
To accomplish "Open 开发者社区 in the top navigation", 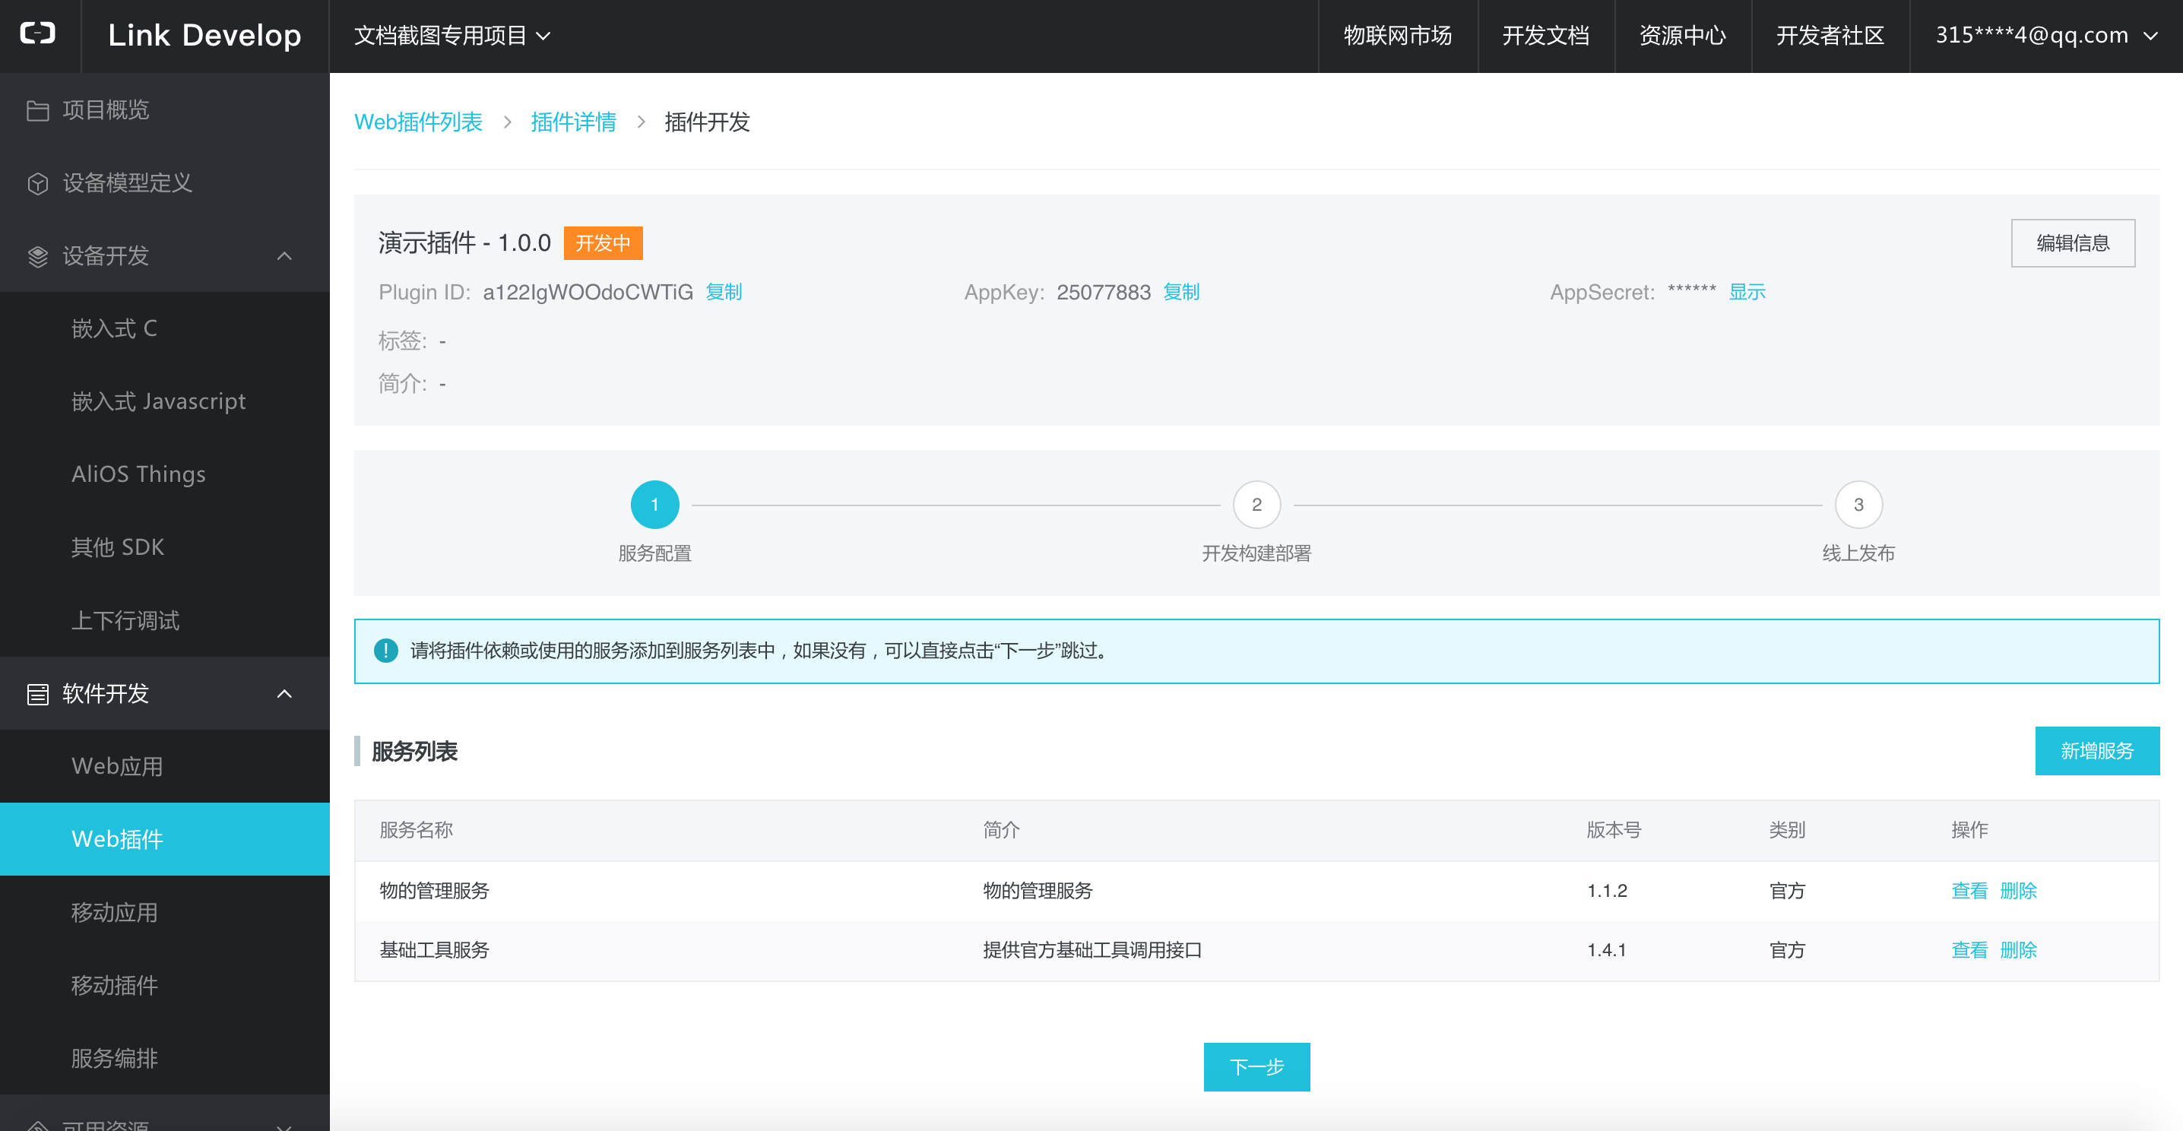I will tap(1830, 36).
